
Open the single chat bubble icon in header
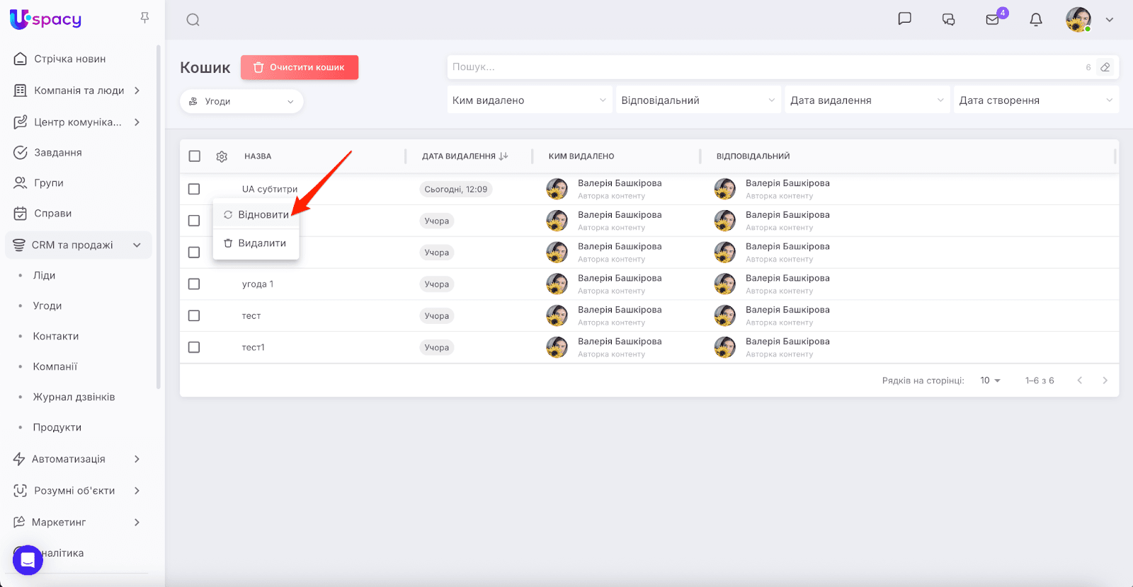[904, 19]
